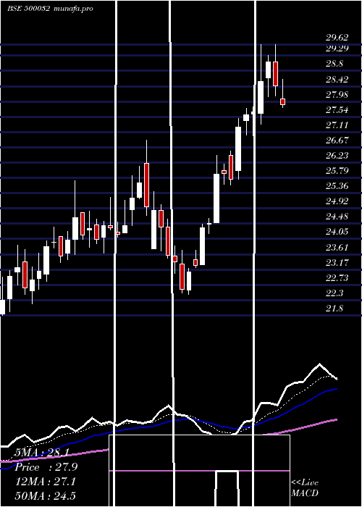
Task: Click the 24.48 price axis label
Action: pos(337,217)
